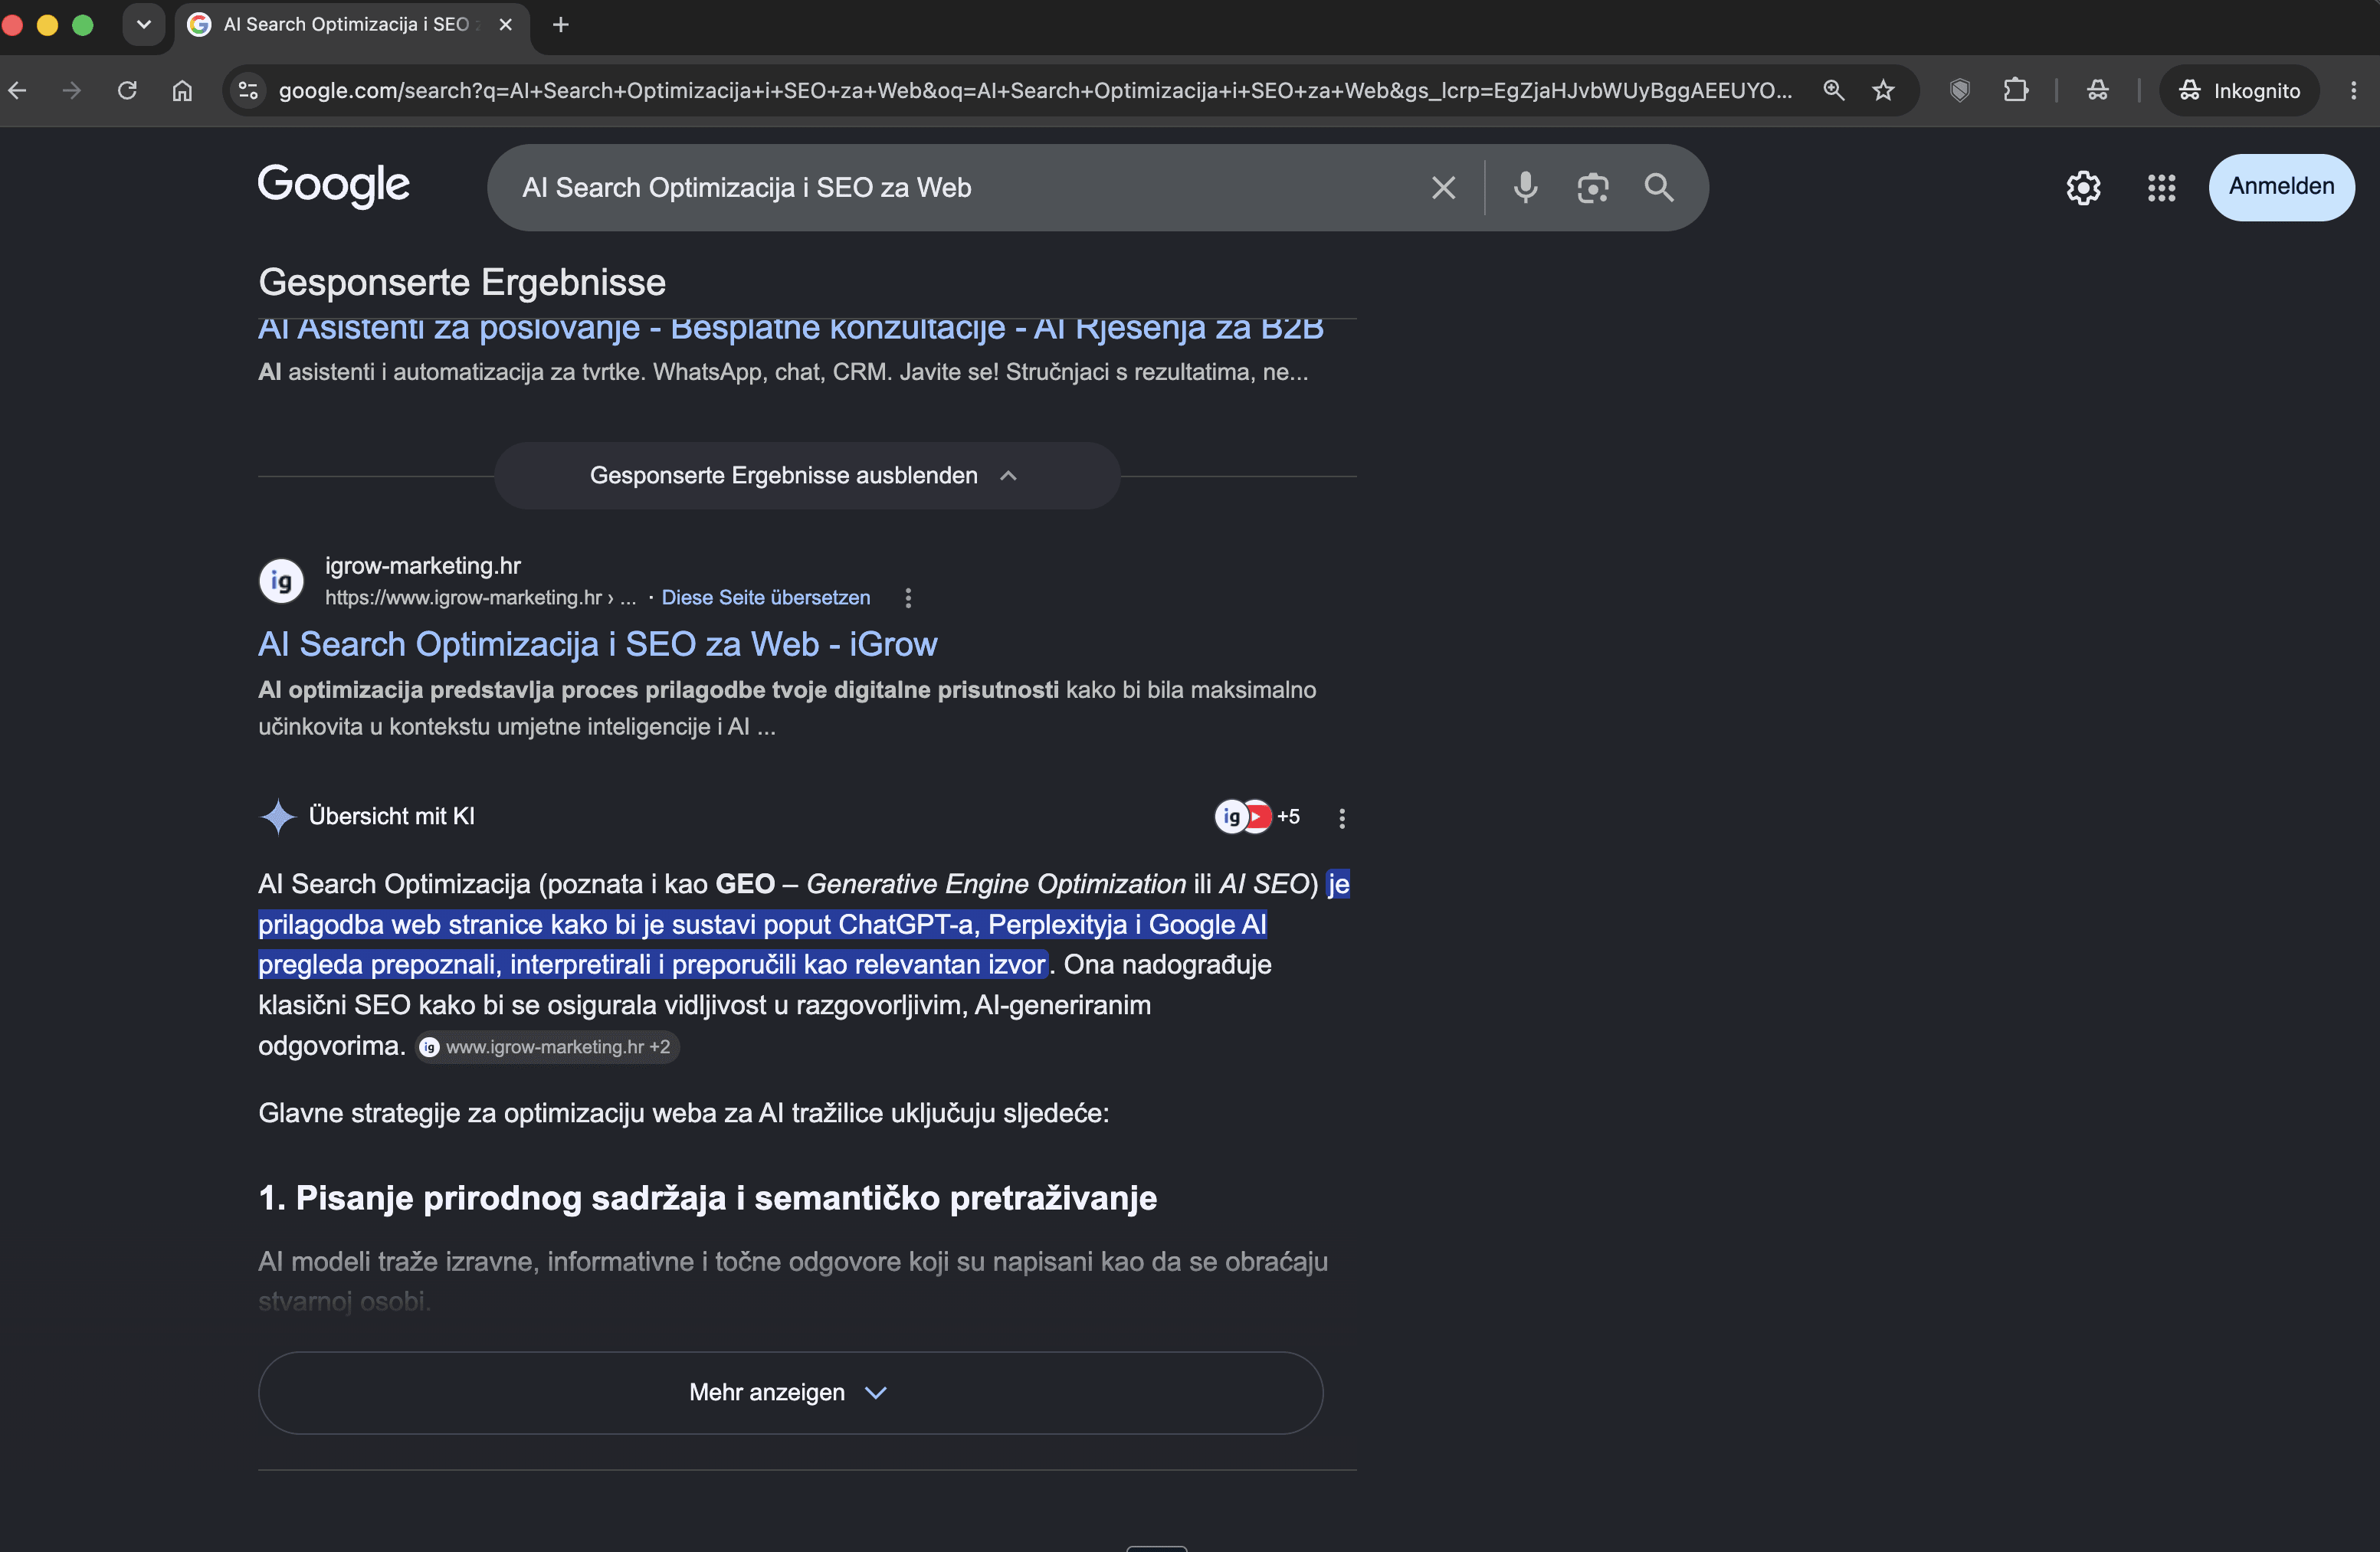The width and height of the screenshot is (2380, 1552).
Task: Reload the current page
Action: (x=127, y=91)
